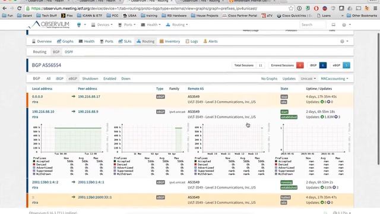
Task: Open the Other Bookmarks folder
Action: click(362, 15)
